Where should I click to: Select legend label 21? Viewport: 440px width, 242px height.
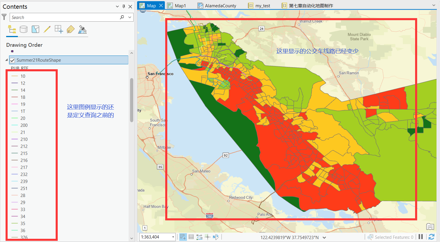tap(23, 132)
